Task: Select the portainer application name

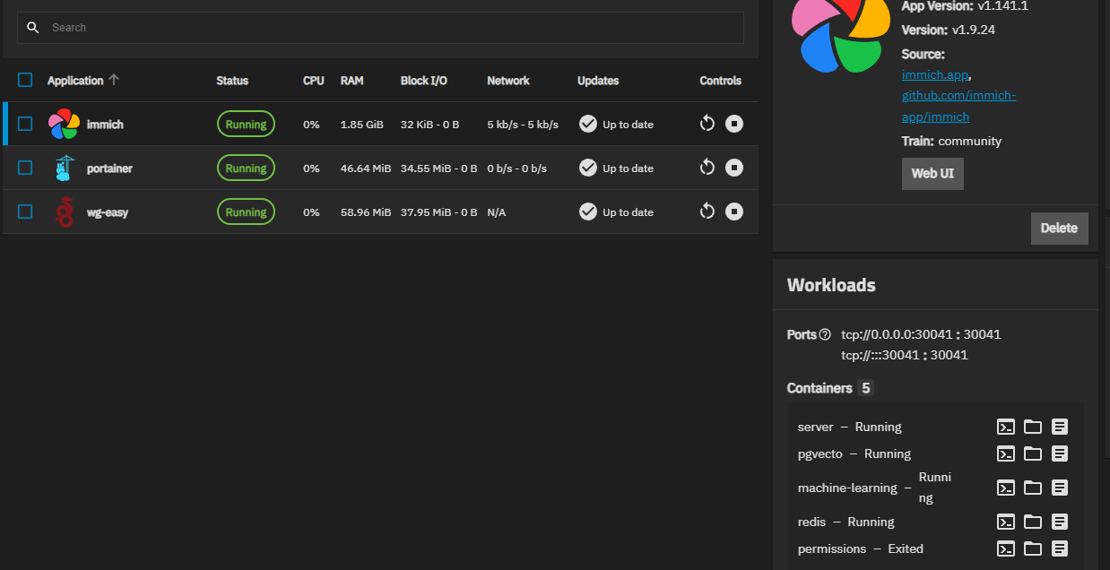Action: (x=109, y=168)
